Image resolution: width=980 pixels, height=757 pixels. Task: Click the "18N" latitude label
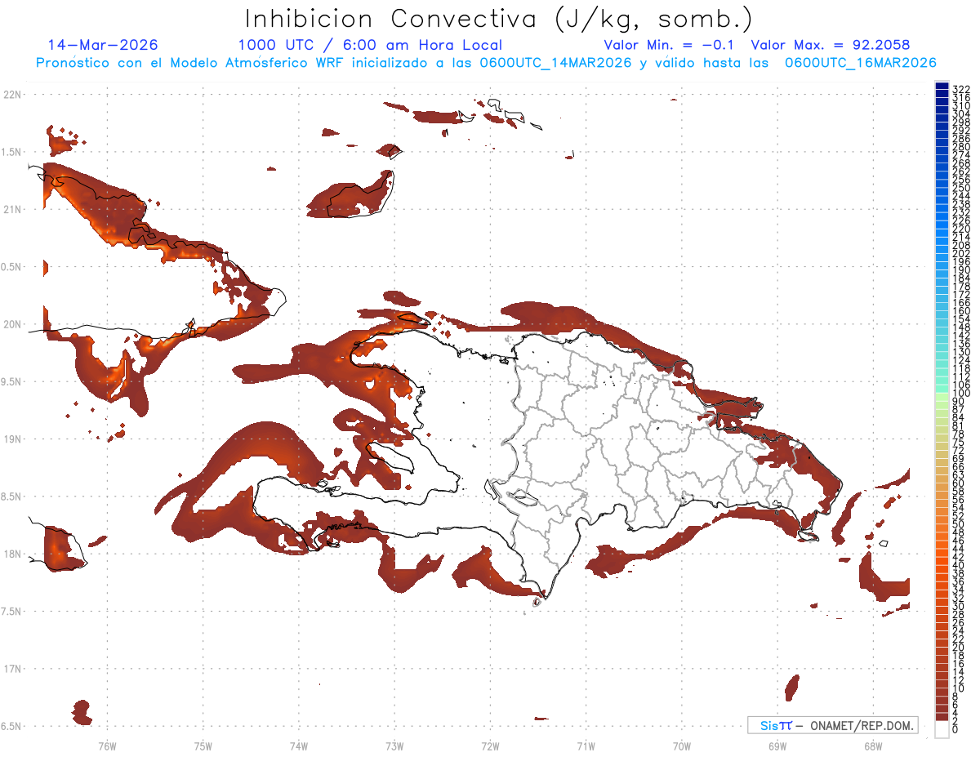click(x=11, y=554)
